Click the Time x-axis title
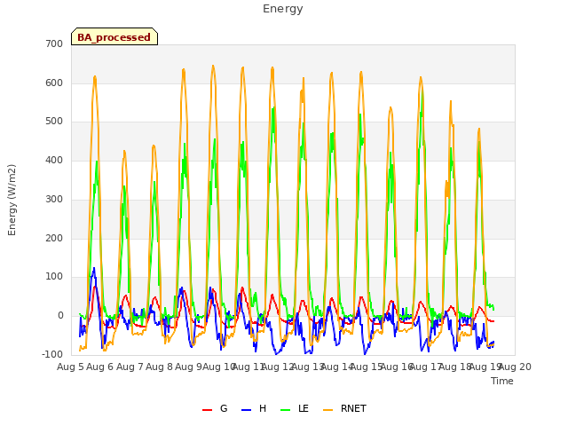The width and height of the screenshot is (568, 426). [502, 381]
